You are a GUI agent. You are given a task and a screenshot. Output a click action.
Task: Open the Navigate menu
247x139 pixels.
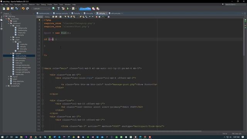click(18, 4)
